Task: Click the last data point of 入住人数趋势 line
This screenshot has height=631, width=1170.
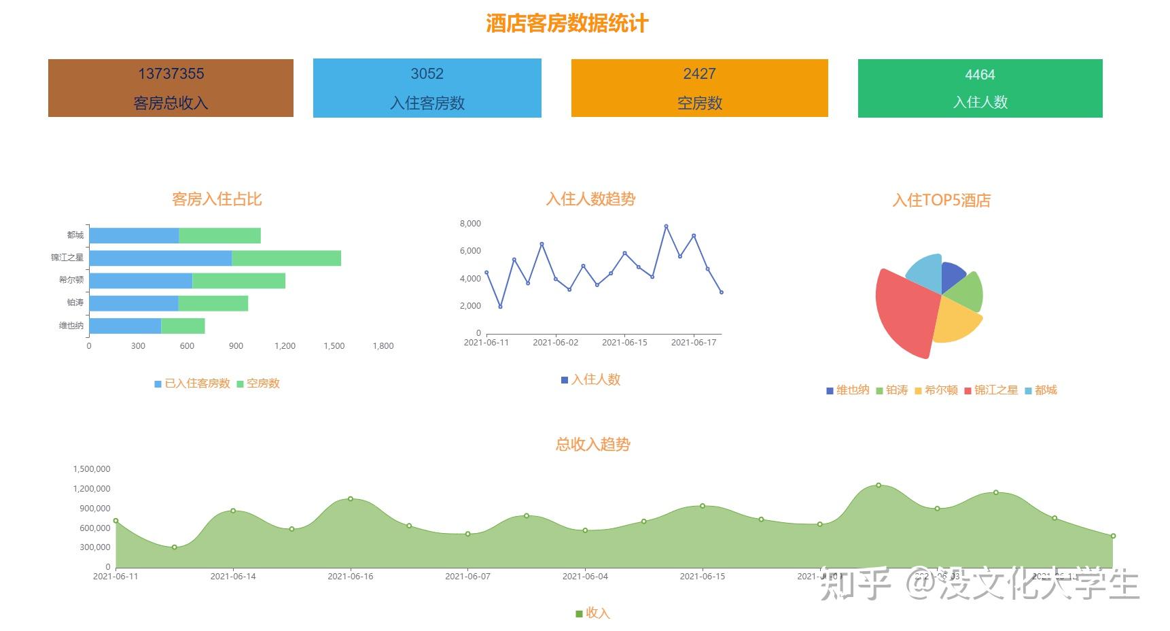Action: (722, 292)
